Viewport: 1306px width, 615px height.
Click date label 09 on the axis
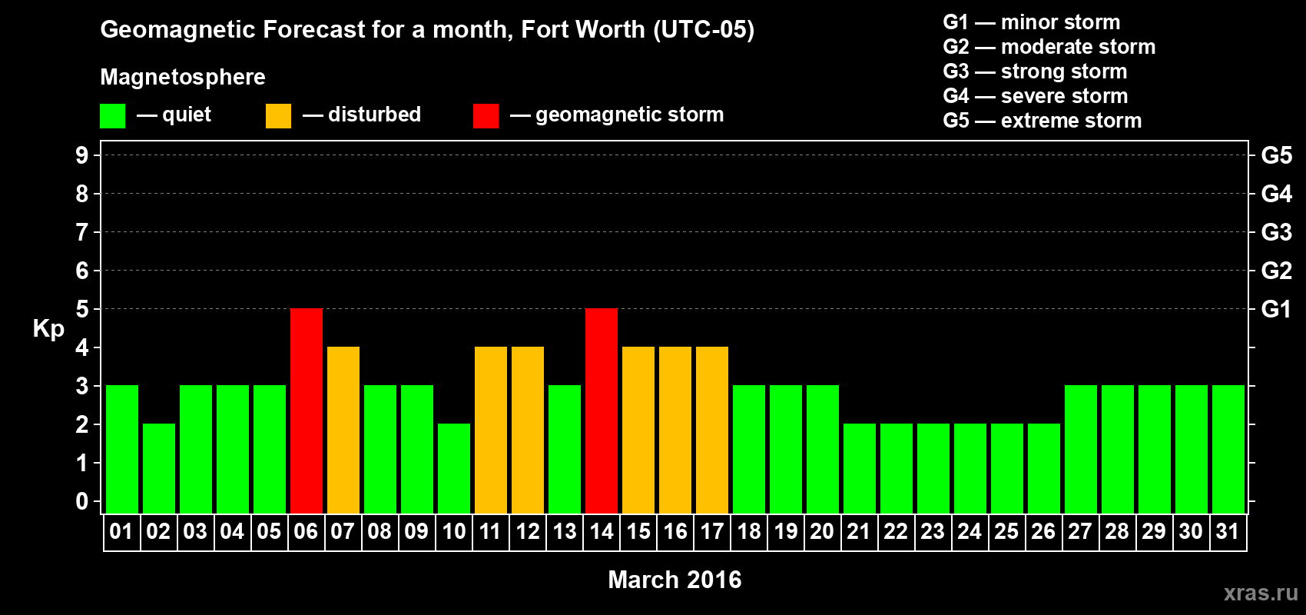point(416,531)
